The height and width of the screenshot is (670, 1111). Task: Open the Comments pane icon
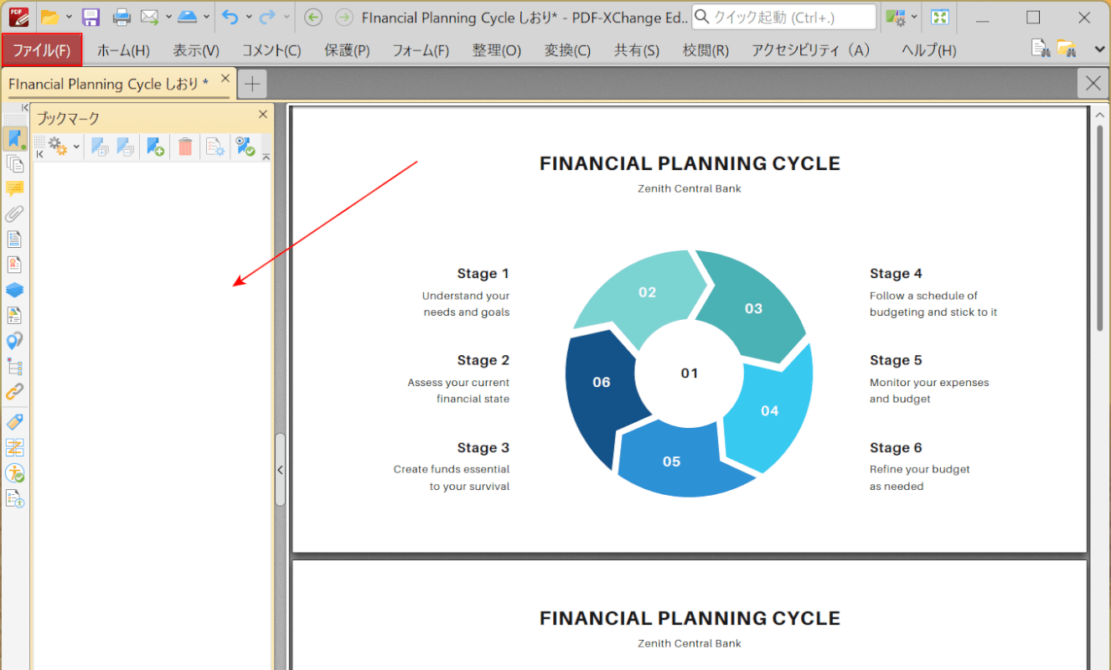point(15,188)
